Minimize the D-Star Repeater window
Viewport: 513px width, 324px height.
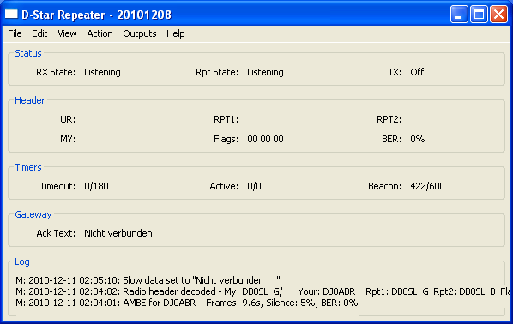point(459,15)
